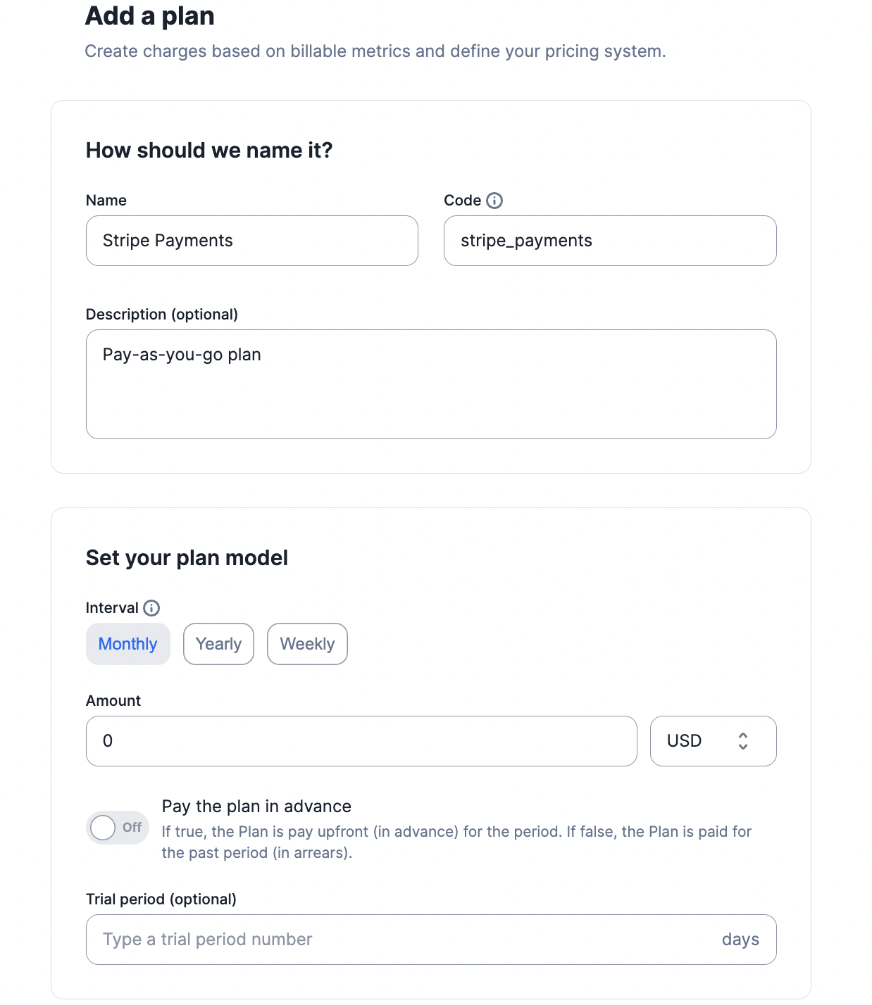Click into the Description text area

pyautogui.click(x=431, y=384)
